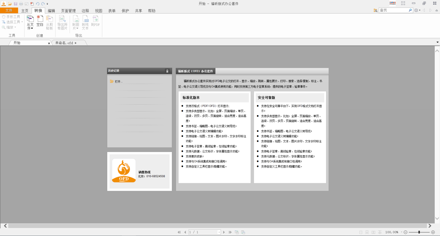
Task: Redo the last undone action
Action: [43, 4]
